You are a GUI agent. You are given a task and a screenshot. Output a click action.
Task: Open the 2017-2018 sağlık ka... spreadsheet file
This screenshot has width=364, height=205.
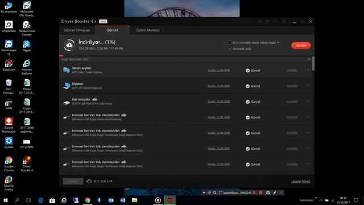point(27,125)
